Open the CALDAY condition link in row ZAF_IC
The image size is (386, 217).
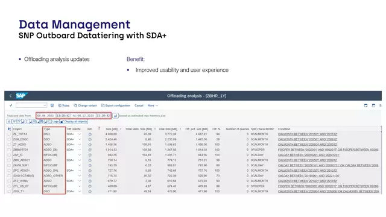(x=309, y=155)
